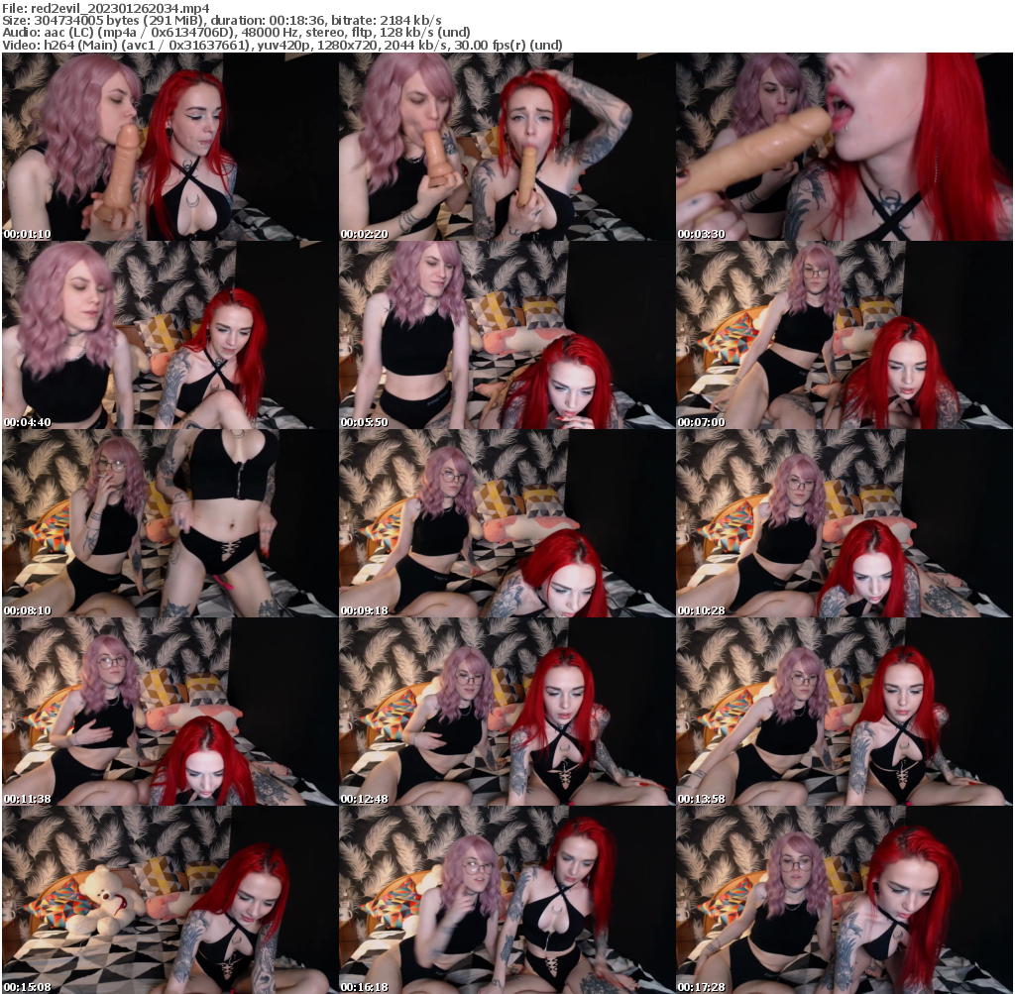Open the thumbnail at timestamp 00:11:38
This screenshot has width=1015, height=994.
(x=169, y=710)
